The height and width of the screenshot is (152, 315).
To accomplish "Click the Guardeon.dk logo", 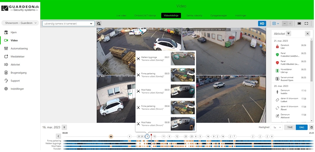I will 20,8.
